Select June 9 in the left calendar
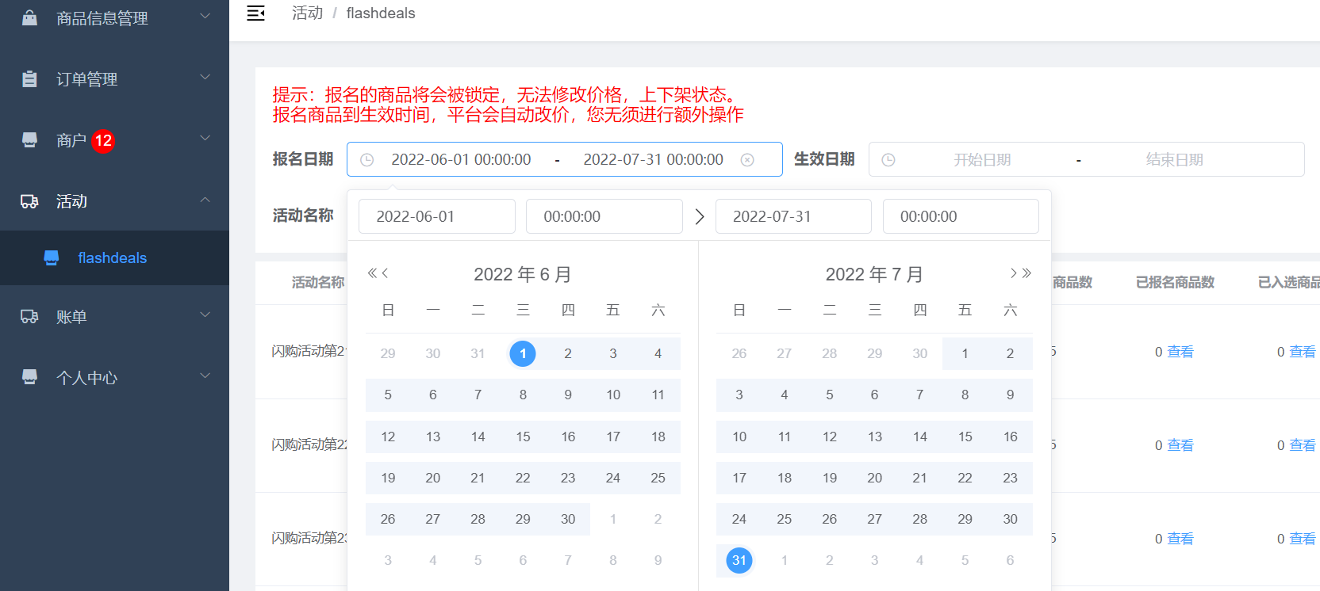The width and height of the screenshot is (1320, 591). point(568,395)
